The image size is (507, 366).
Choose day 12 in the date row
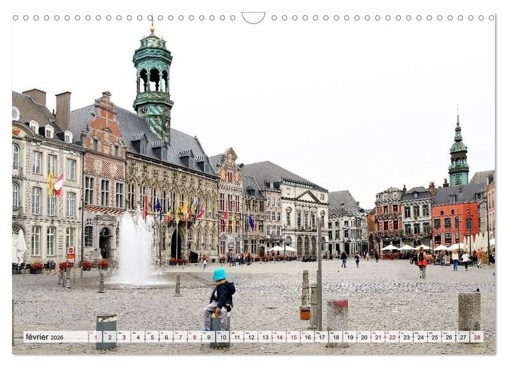[x=251, y=337]
